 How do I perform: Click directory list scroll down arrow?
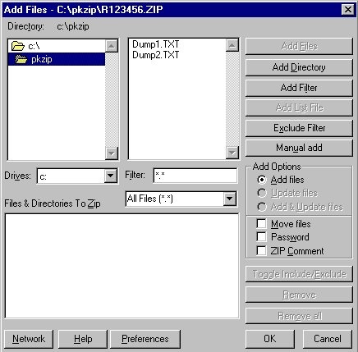click(112, 153)
